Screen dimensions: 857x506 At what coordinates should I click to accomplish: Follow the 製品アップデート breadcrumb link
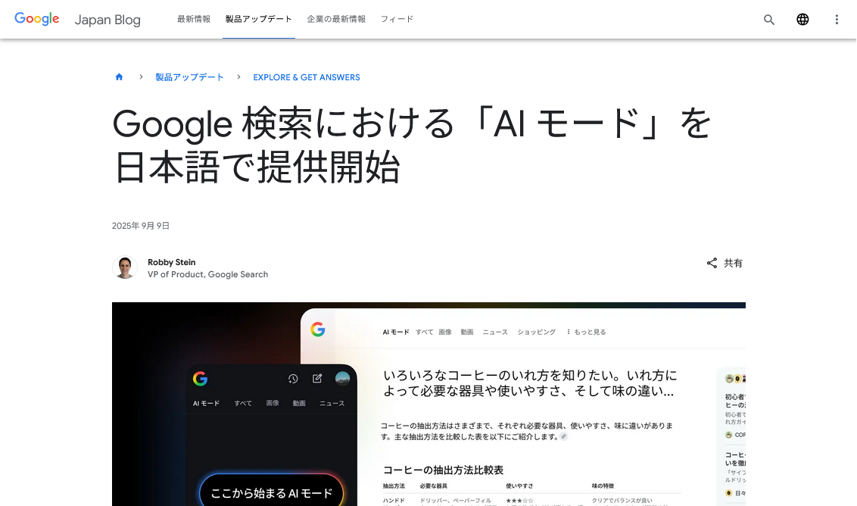coord(190,77)
